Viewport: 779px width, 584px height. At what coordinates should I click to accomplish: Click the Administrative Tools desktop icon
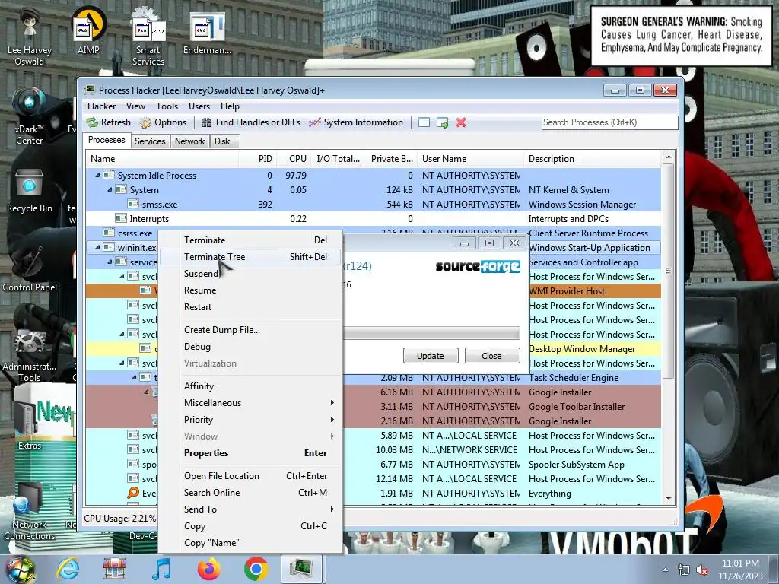30,355
